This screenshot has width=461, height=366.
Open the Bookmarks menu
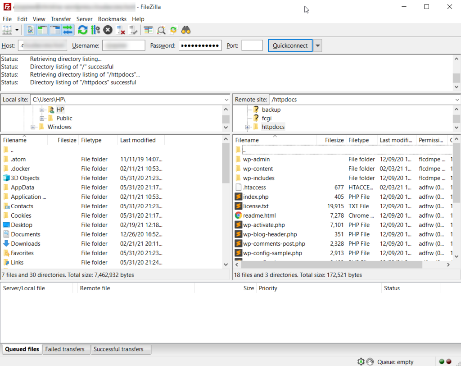pos(113,19)
